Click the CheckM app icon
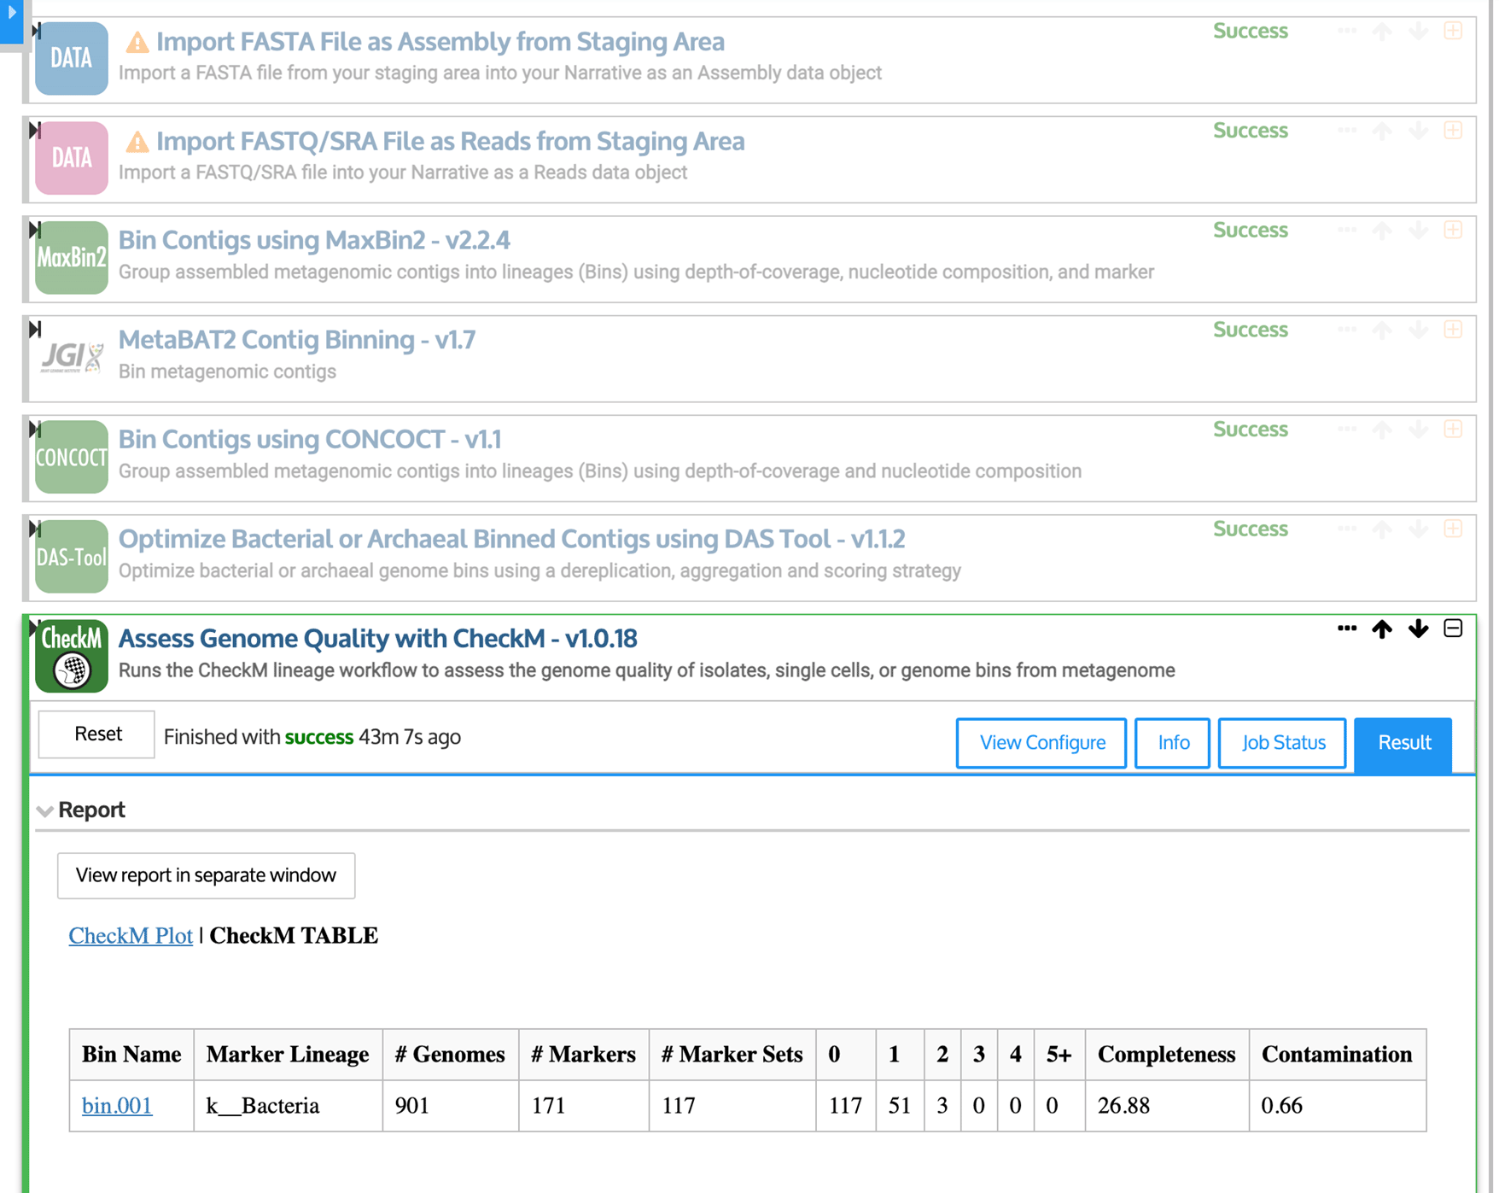 (x=72, y=656)
